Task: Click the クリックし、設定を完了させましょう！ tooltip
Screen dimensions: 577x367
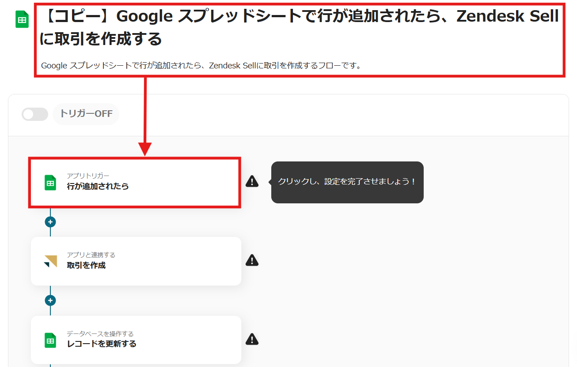Action: click(347, 182)
